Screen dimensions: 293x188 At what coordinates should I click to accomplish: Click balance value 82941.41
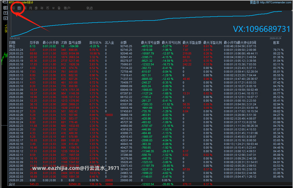click(x=126, y=57)
